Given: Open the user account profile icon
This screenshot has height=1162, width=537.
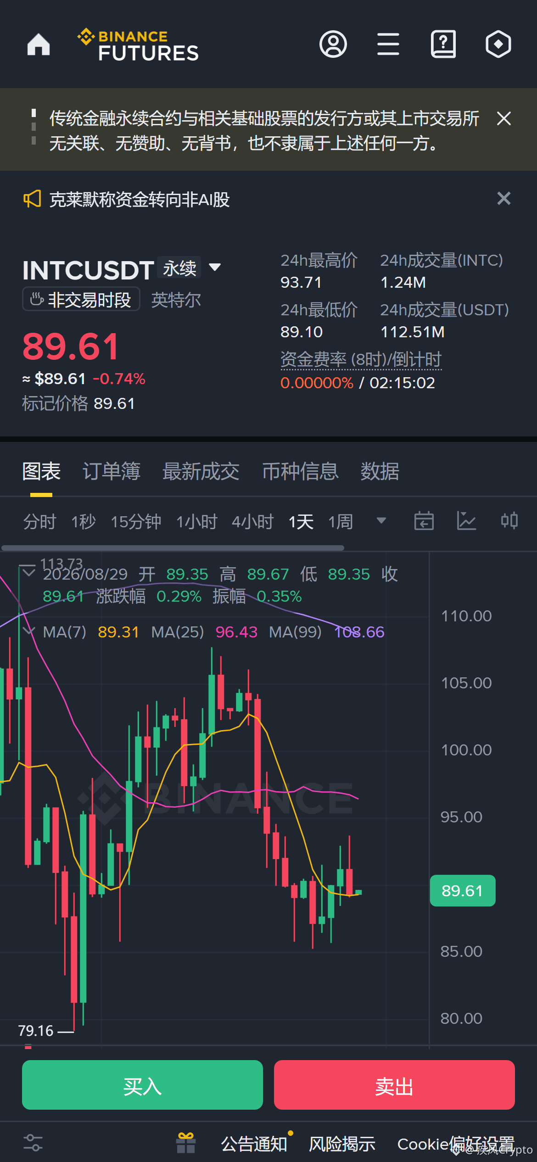Looking at the screenshot, I should [x=333, y=45].
